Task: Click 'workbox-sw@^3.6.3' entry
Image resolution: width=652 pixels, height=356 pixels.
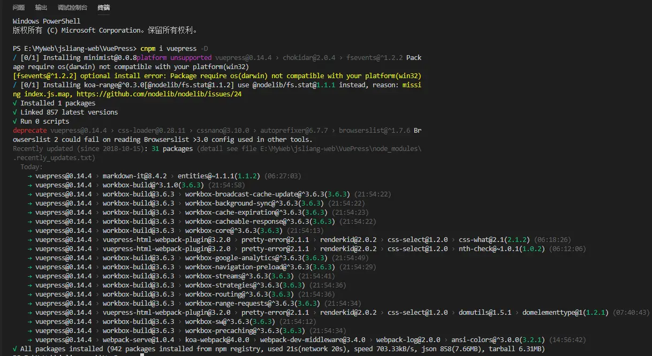Action: (x=217, y=321)
